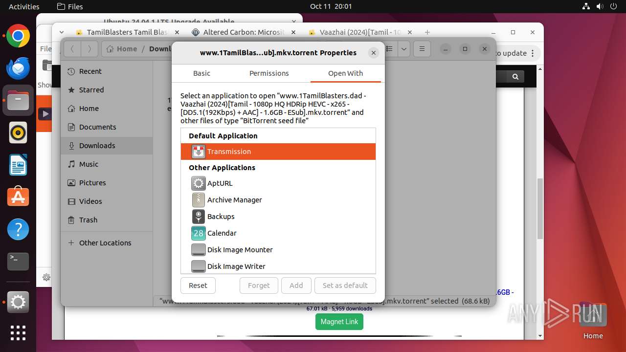626x352 pixels.
Task: Open Chrome three-dot menu
Action: point(534,53)
